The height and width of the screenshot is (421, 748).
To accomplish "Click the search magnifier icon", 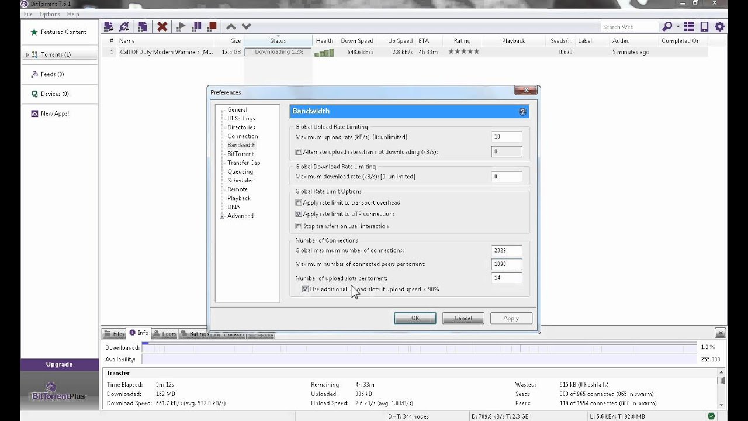I will pos(667,26).
